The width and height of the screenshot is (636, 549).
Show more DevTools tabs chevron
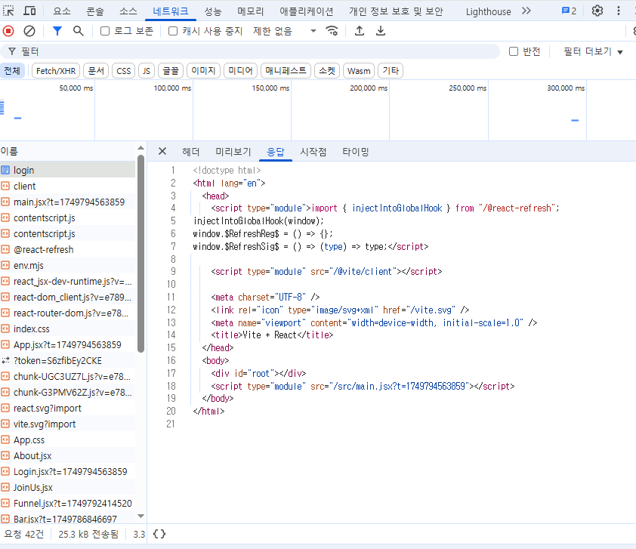526,11
